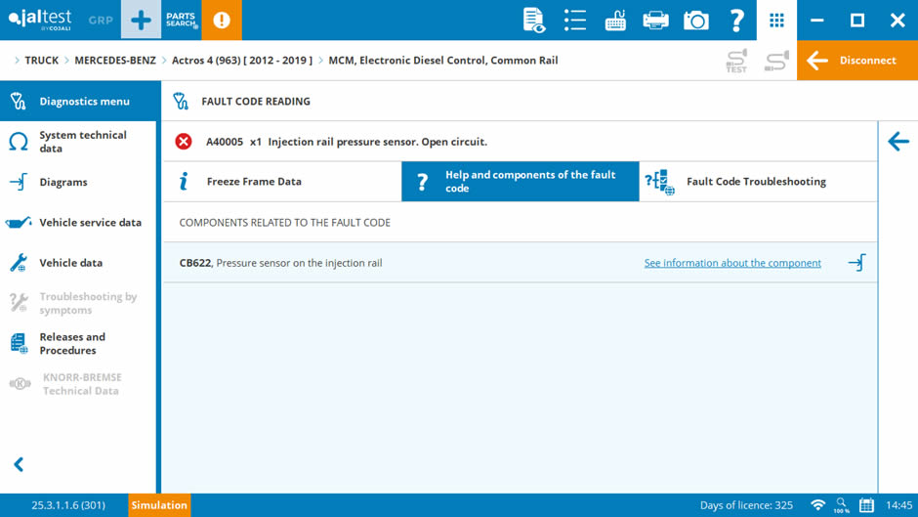The height and width of the screenshot is (517, 918).
Task: Click COMPONENTS RELATED TO THE FAULT CODE heading
Action: coord(284,223)
